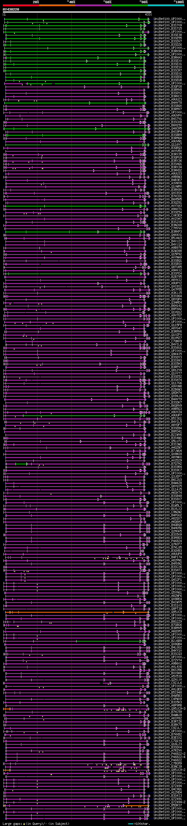Click the UniRef100_B3SE38 hit label
The width and height of the screenshot is (187, 826).
coord(168,35)
